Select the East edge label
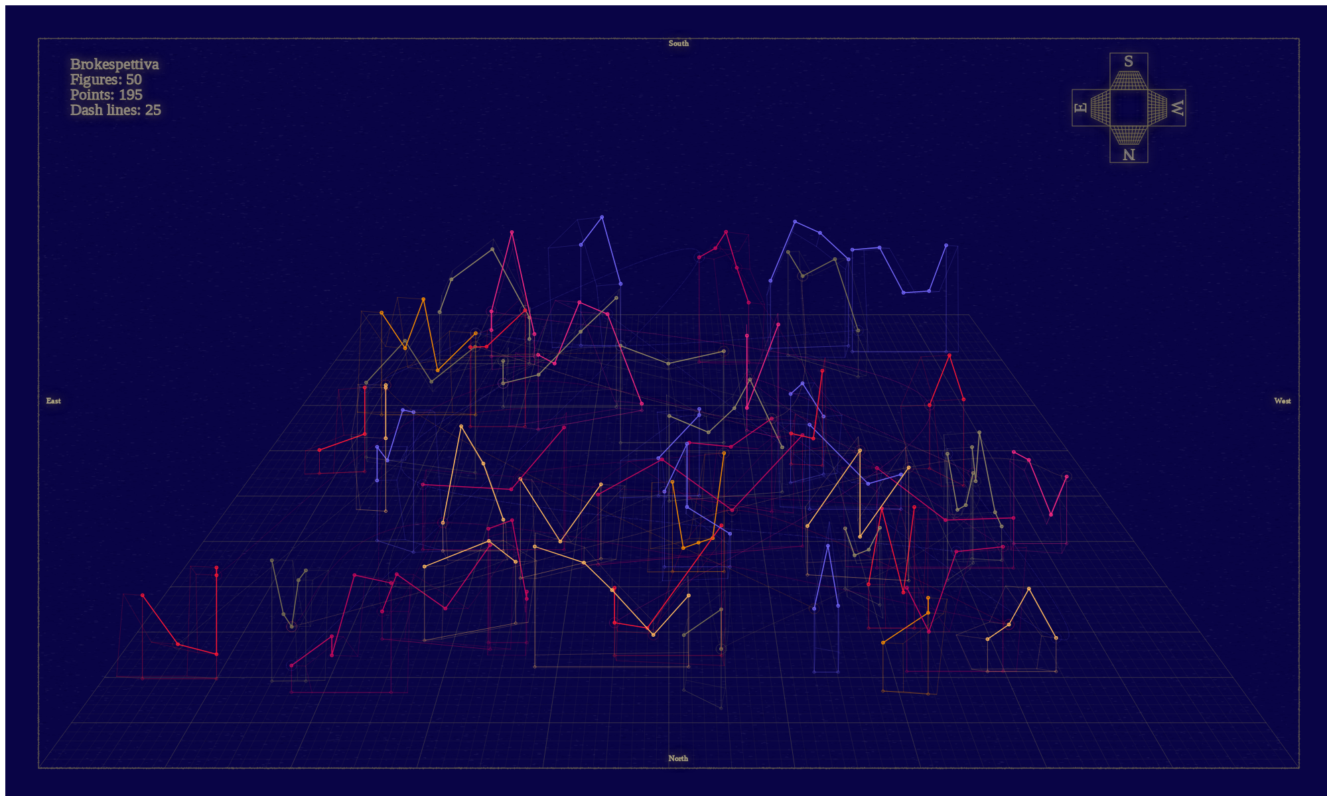The height and width of the screenshot is (796, 1327). [54, 401]
